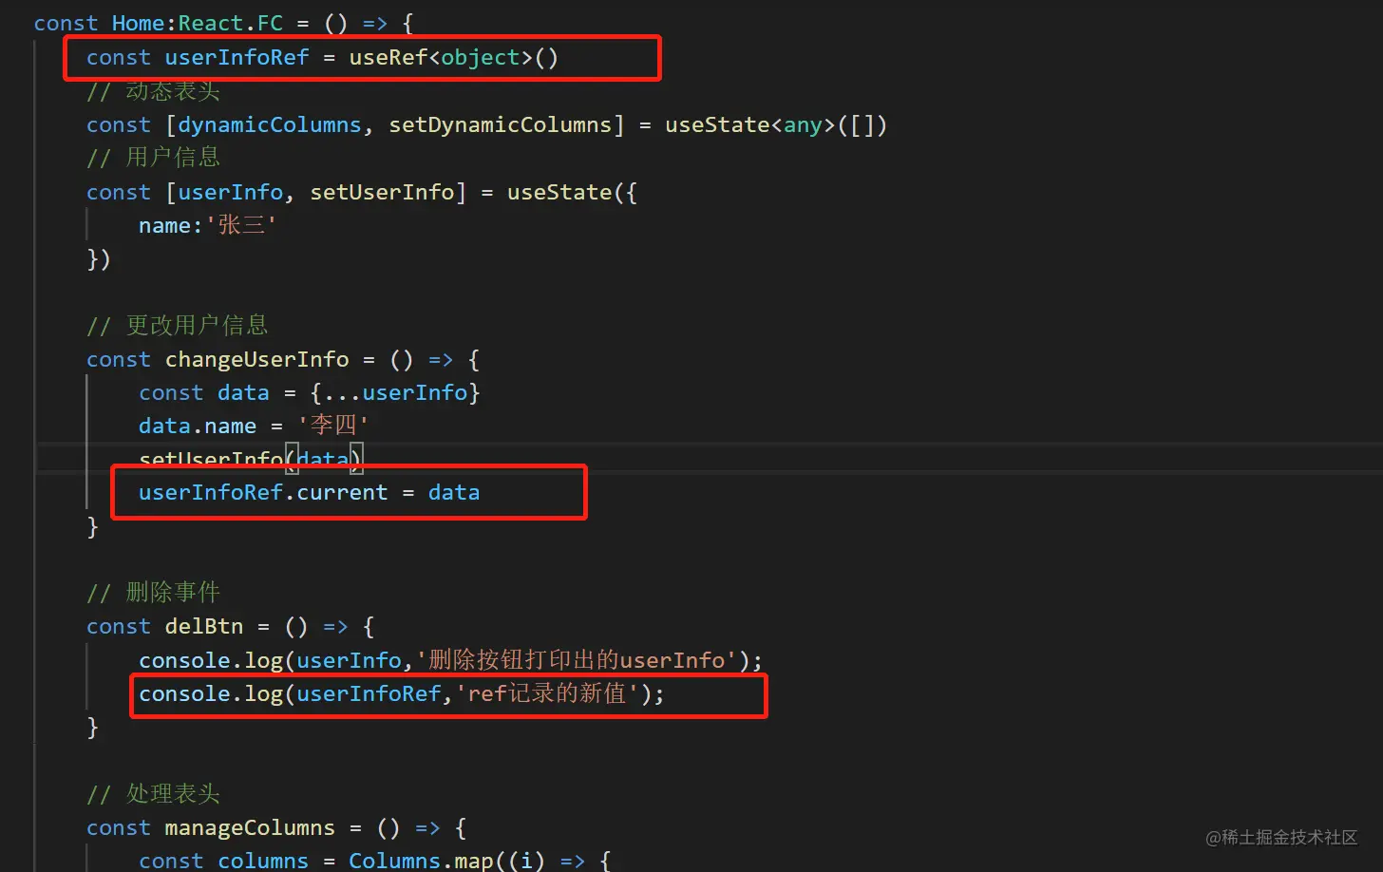Click 'changeUserInfo' function name
This screenshot has height=872, width=1383.
256,359
